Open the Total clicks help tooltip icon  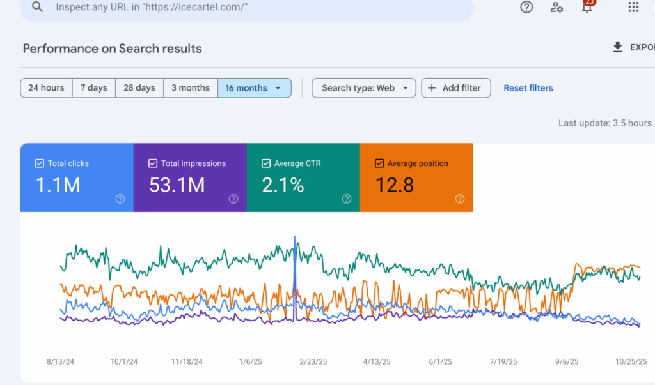click(120, 199)
